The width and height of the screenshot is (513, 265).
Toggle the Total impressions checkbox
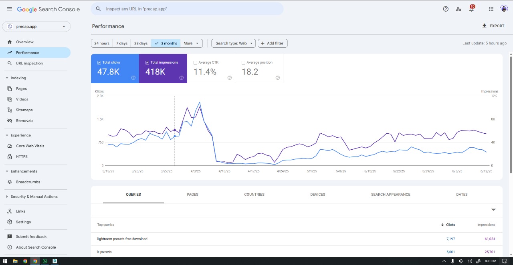point(147,62)
